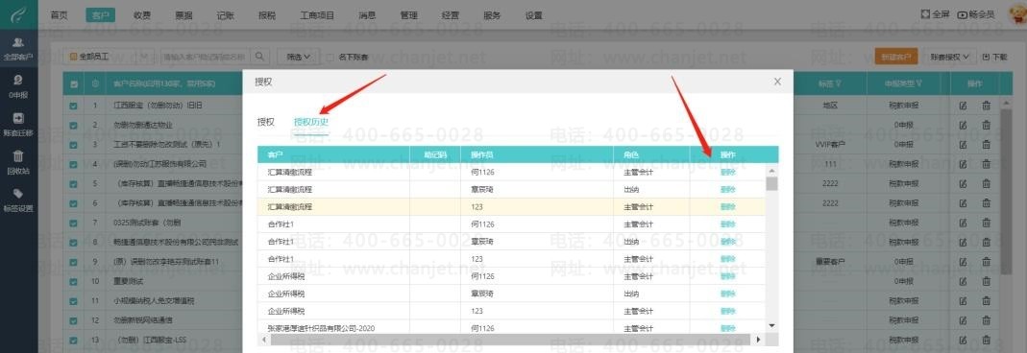The image size is (1027, 353).
Task: Click the column settings gear in table header
Action: 96,83
